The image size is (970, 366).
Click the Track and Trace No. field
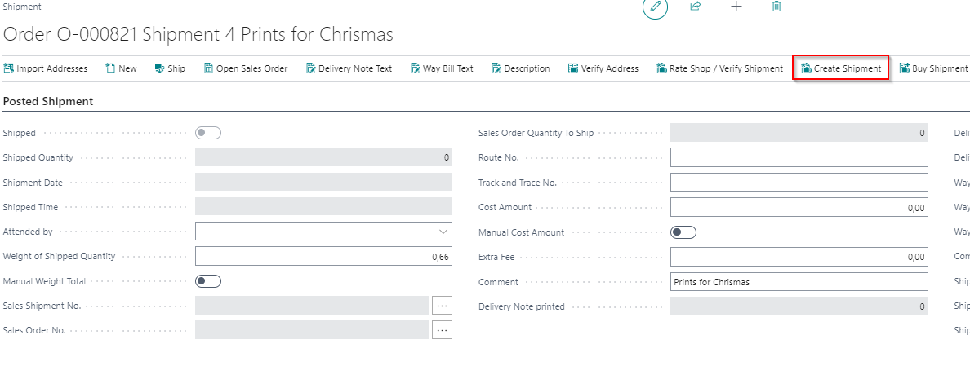799,182
